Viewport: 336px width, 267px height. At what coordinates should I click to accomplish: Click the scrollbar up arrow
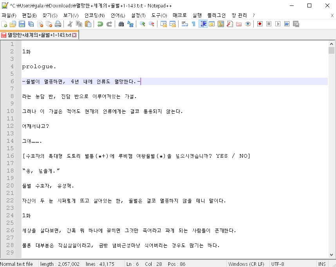(x=332, y=44)
